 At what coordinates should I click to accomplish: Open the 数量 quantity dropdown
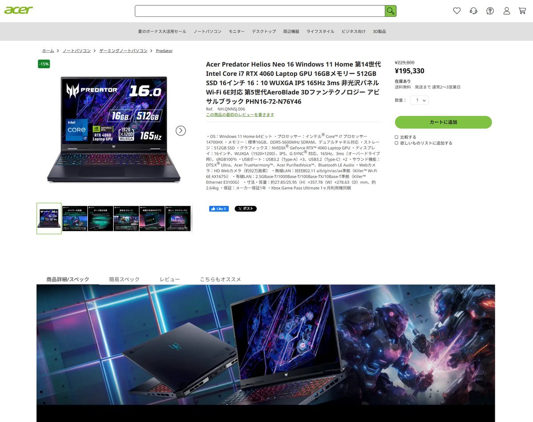pos(419,100)
